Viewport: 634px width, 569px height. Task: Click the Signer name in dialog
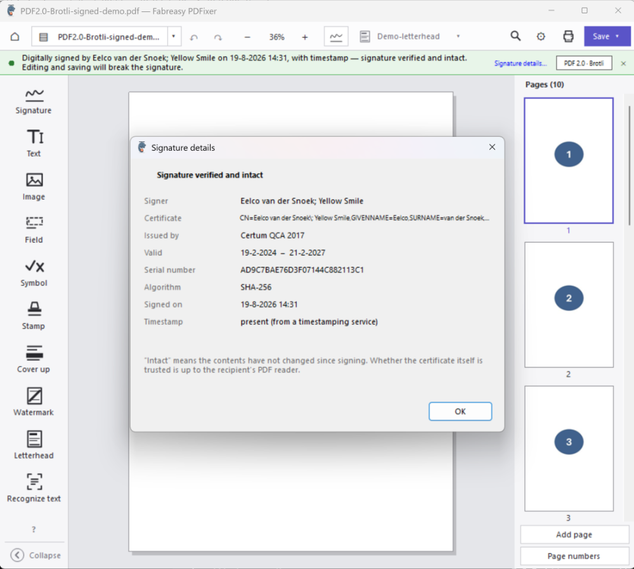(302, 201)
